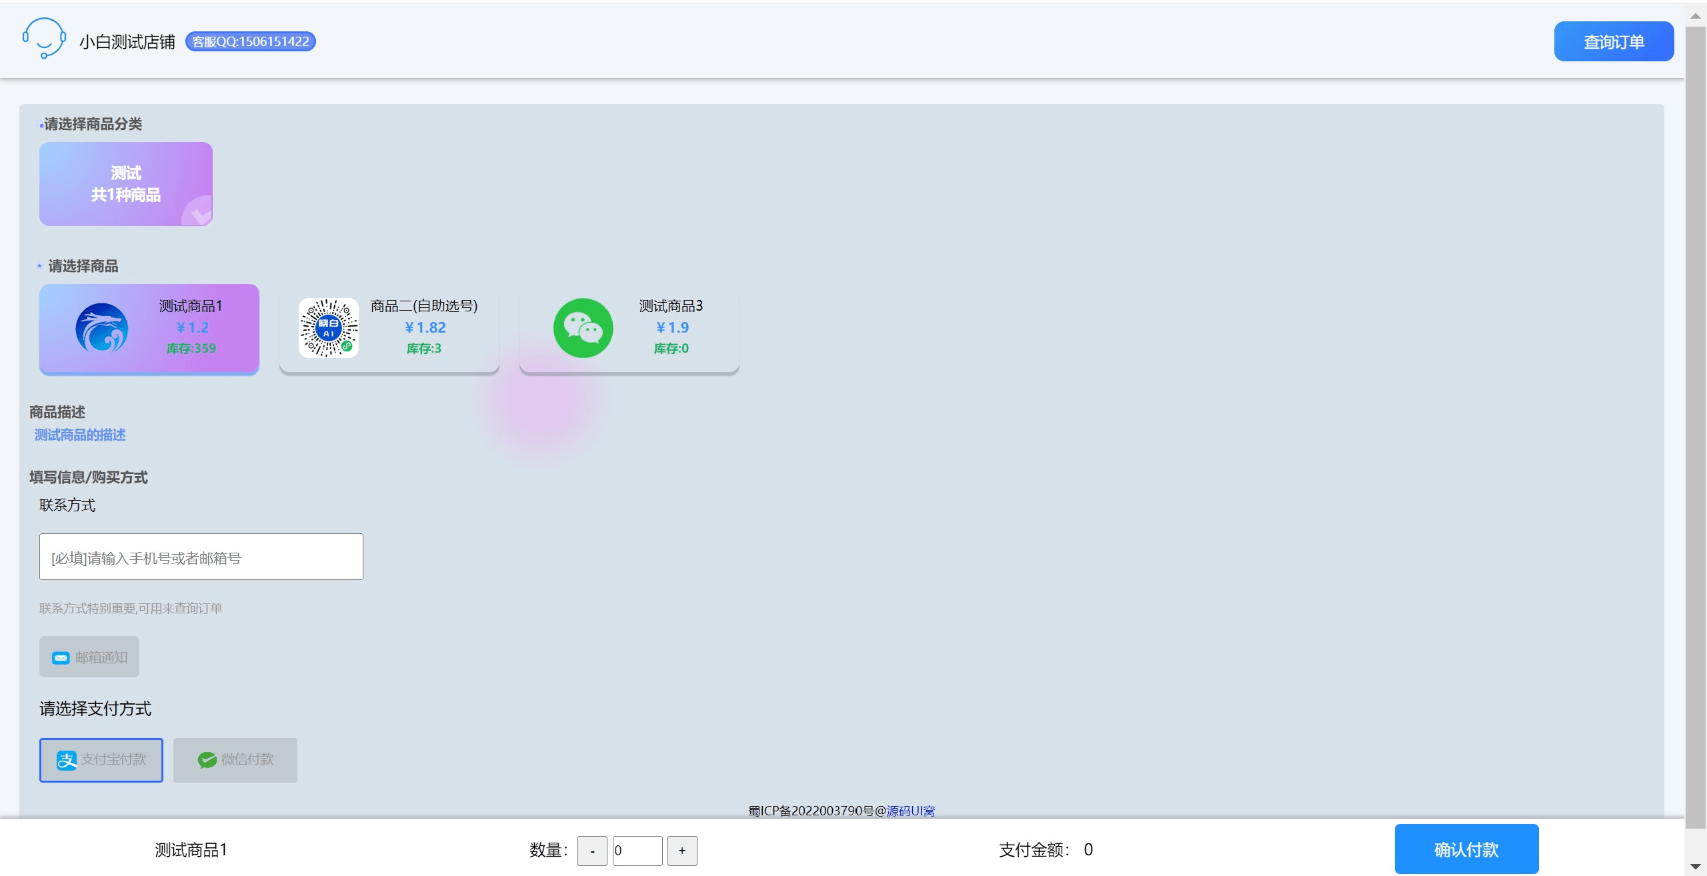This screenshot has height=876, width=1707.
Task: Click the 支付金额 amount value 0
Action: 1088,850
